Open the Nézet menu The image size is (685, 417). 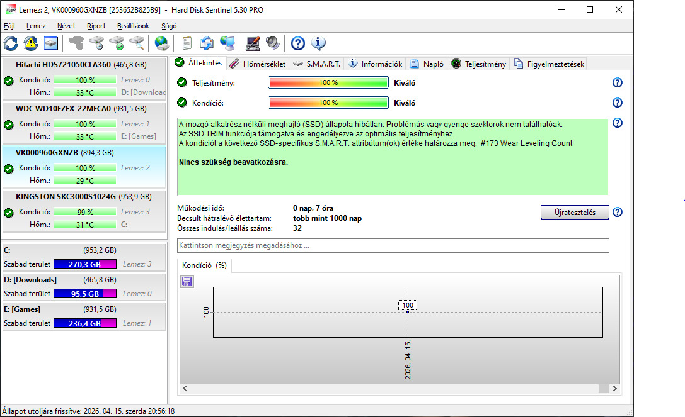click(66, 26)
